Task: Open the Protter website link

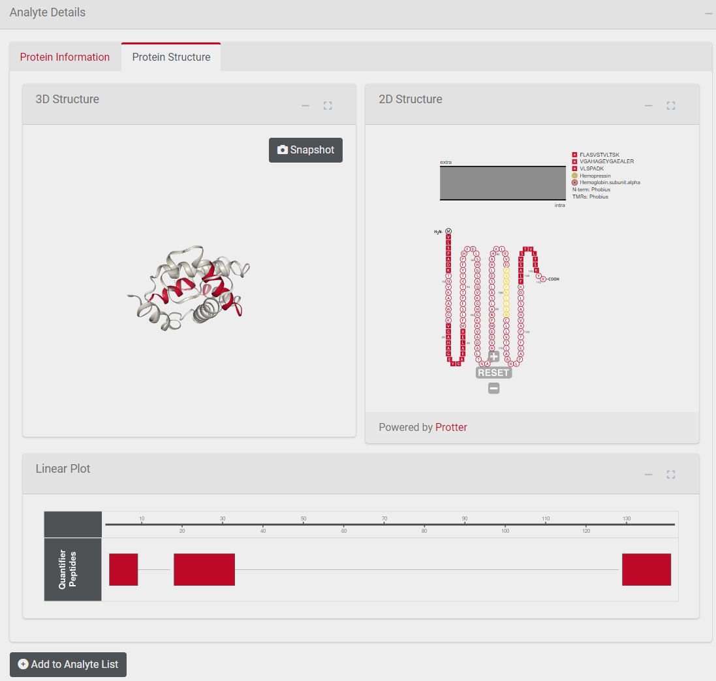Action: 451,427
